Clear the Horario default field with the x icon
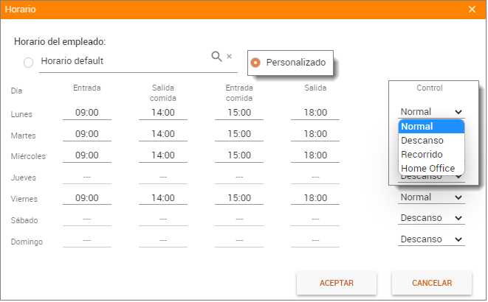 click(229, 56)
